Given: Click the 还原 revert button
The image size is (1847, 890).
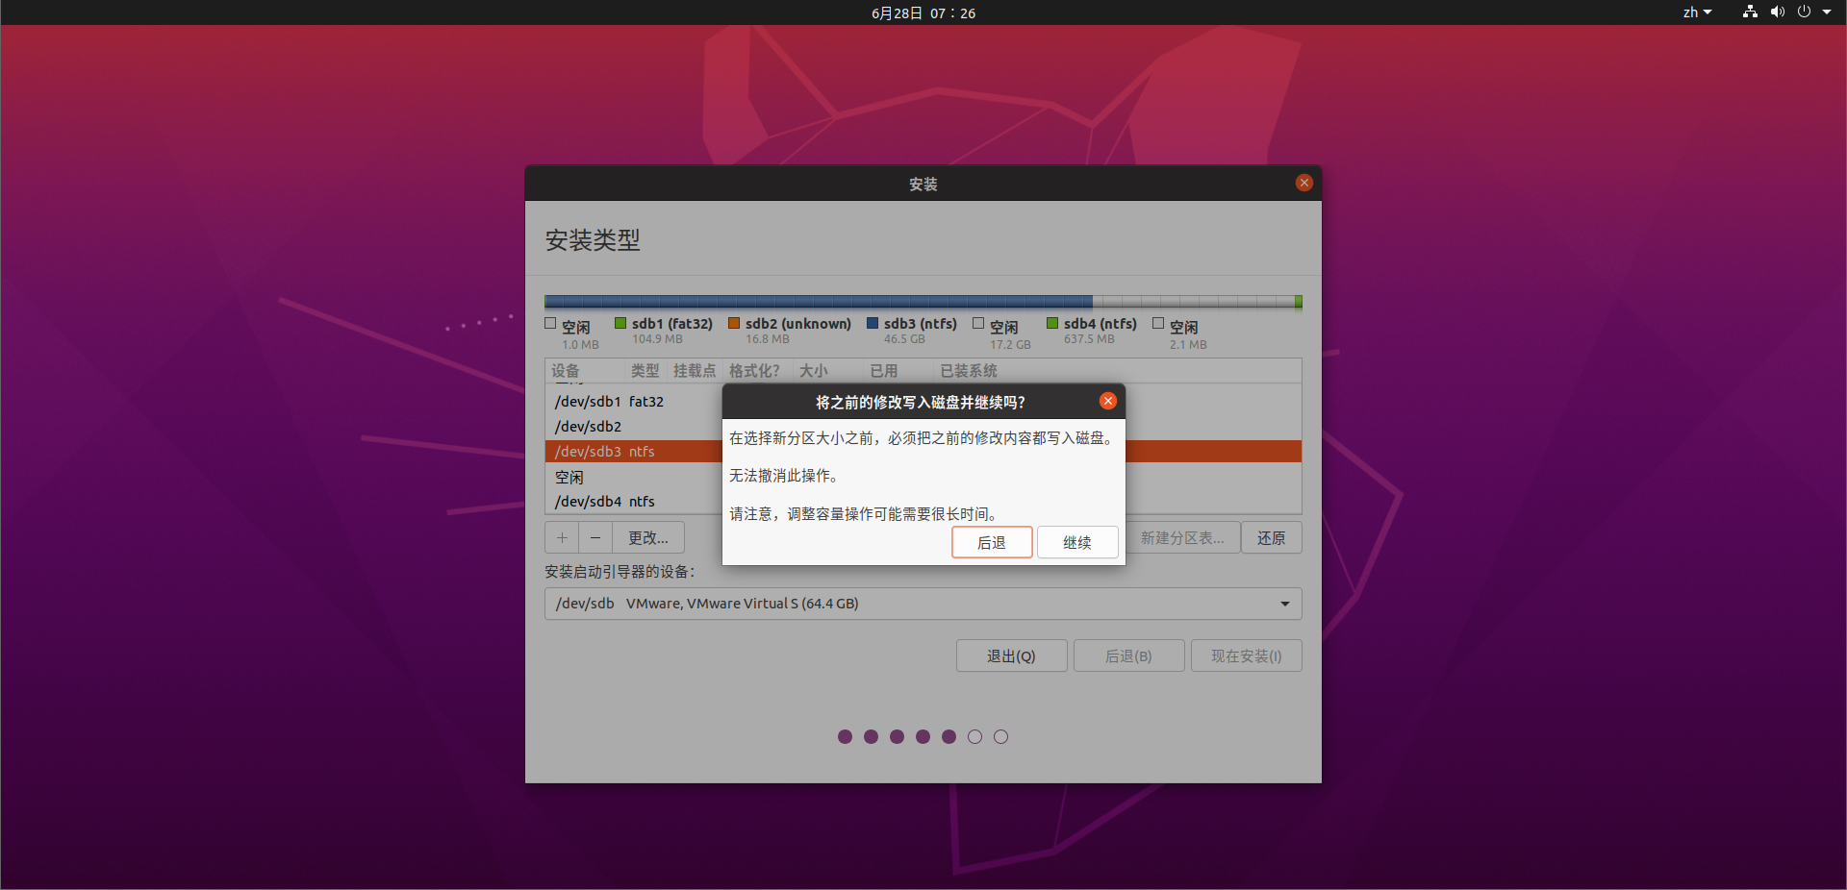Looking at the screenshot, I should pos(1271,538).
